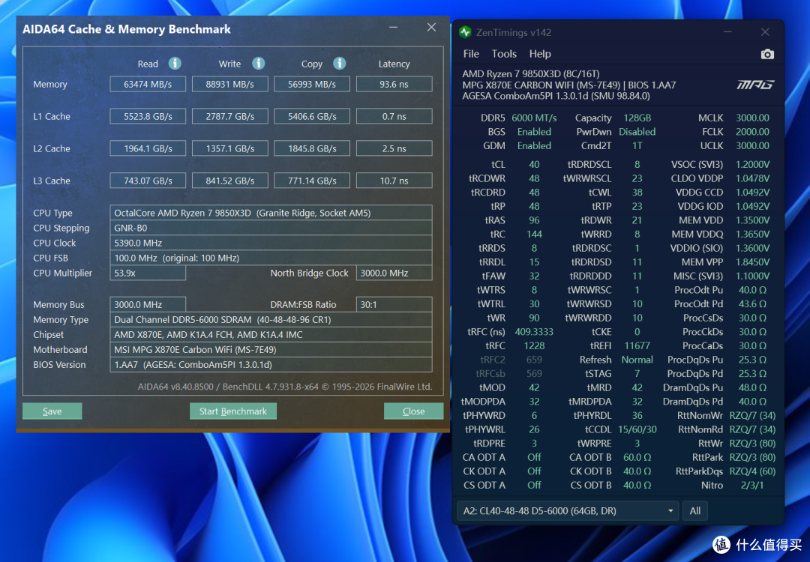The width and height of the screenshot is (810, 562).
Task: Open the Tools menu in ZenTimings
Action: pos(504,54)
